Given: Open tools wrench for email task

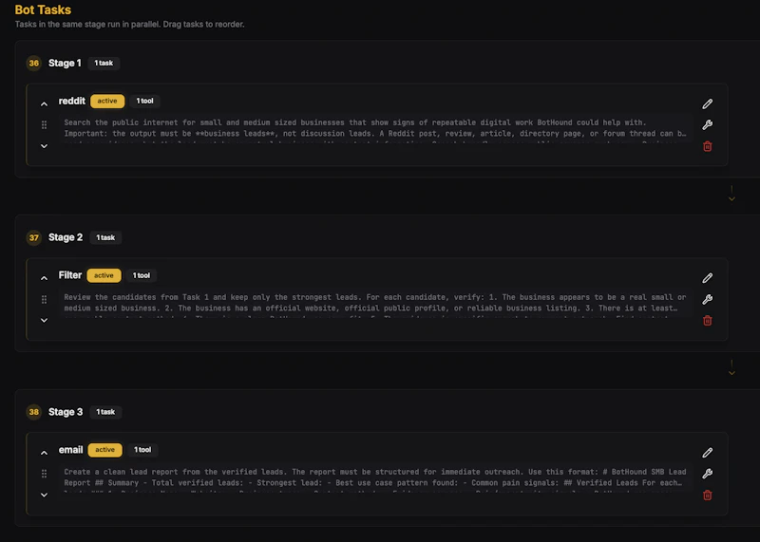Looking at the screenshot, I should coord(707,474).
